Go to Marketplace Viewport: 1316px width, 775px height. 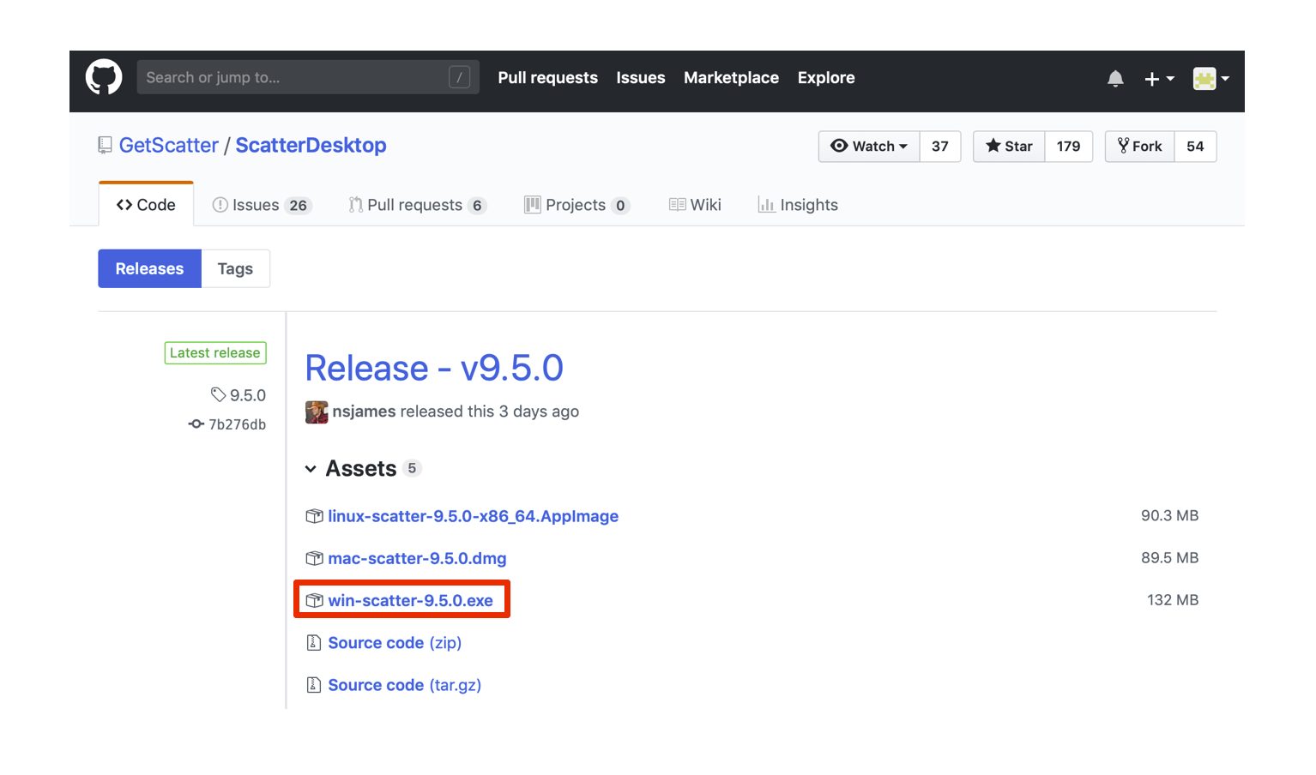point(731,77)
